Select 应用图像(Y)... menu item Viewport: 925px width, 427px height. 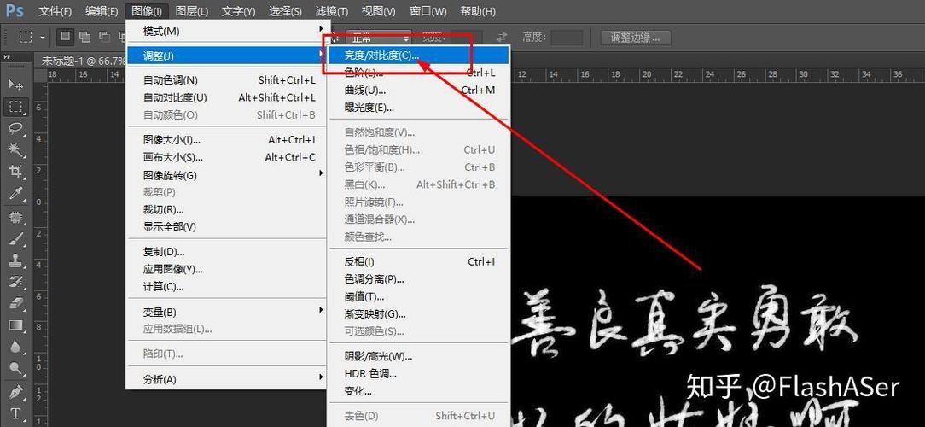(x=226, y=269)
